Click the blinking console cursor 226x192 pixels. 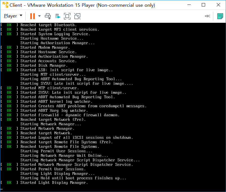pyautogui.click(x=1, y=189)
